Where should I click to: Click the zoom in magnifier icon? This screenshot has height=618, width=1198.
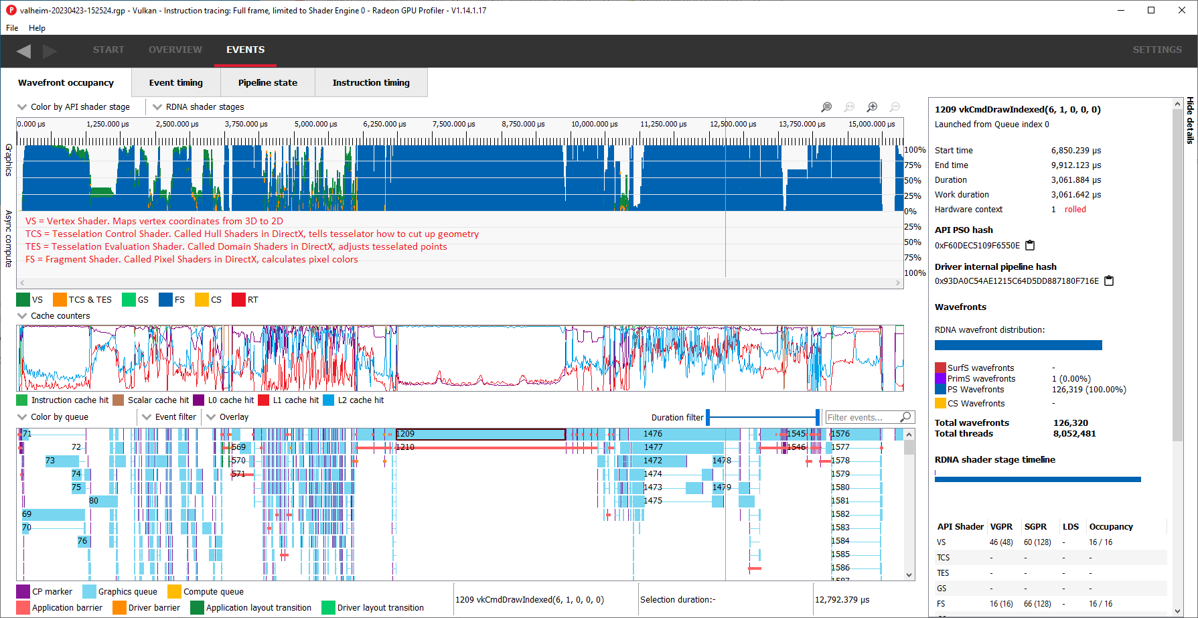click(x=872, y=107)
